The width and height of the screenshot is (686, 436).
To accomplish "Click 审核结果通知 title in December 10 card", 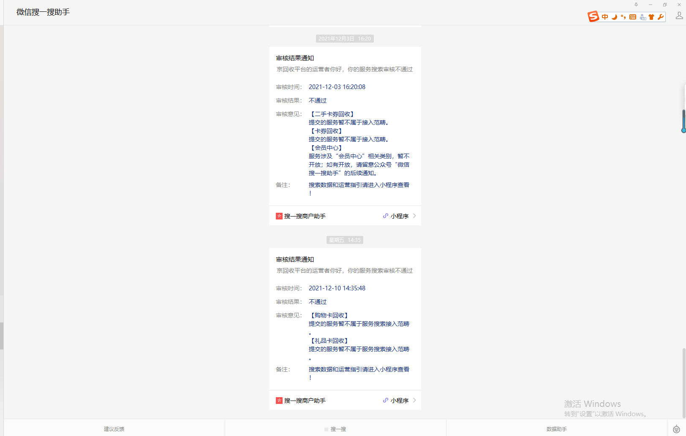I will (295, 260).
